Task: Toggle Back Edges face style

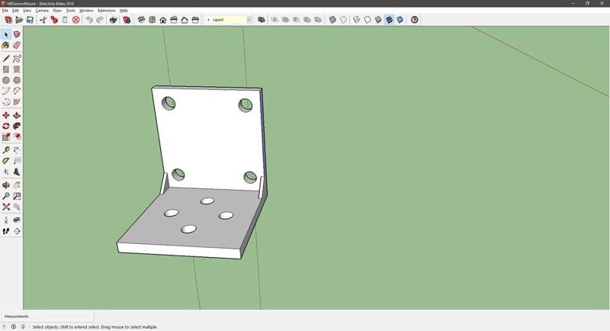Action: click(344, 19)
